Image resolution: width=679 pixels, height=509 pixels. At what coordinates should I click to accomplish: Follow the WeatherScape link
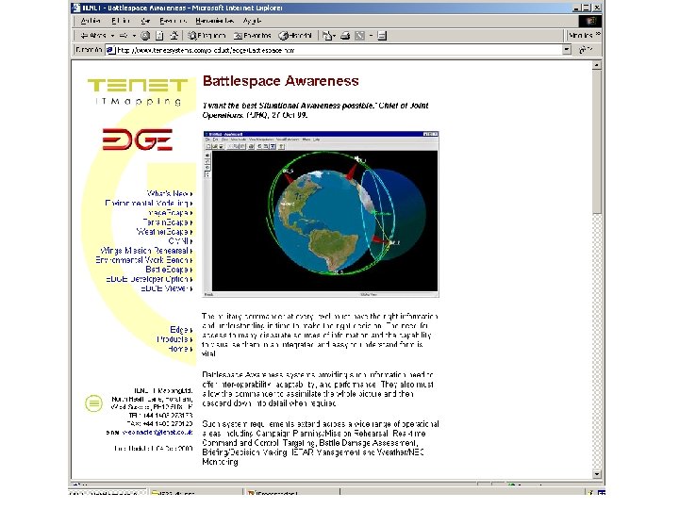pyautogui.click(x=164, y=232)
